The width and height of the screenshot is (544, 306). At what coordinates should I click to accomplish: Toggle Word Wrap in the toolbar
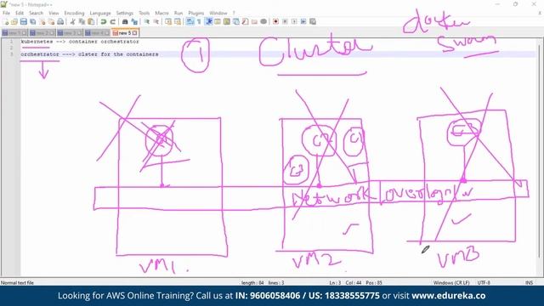pyautogui.click(x=190, y=22)
